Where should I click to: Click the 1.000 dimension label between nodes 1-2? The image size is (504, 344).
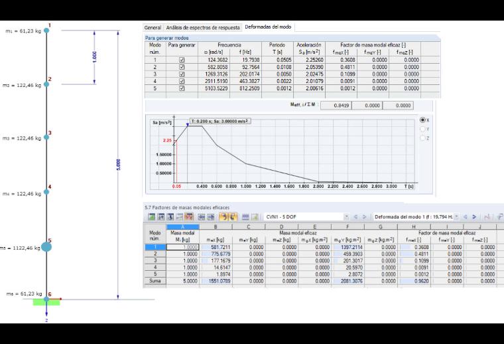[94, 57]
